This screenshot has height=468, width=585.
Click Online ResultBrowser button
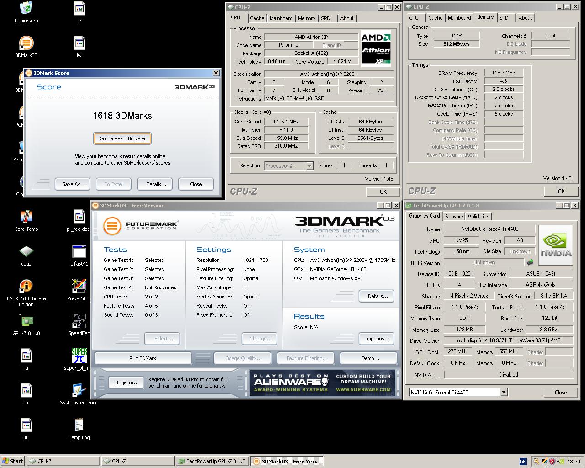122,138
